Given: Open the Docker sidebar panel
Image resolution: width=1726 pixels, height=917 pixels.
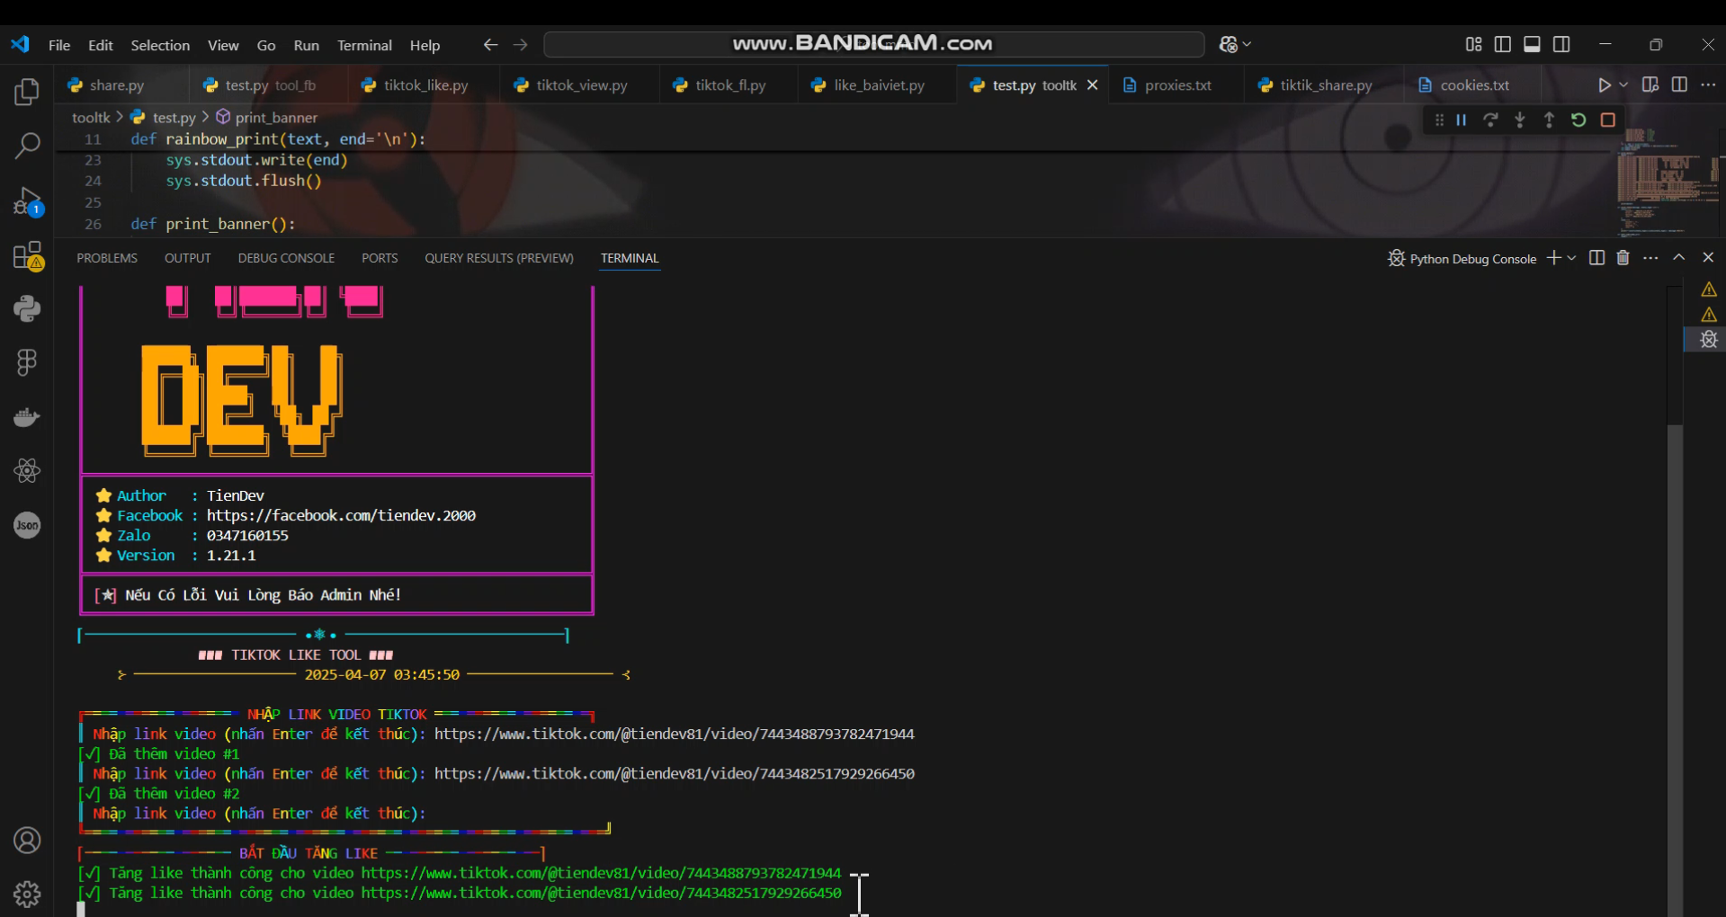Looking at the screenshot, I should pos(27,417).
